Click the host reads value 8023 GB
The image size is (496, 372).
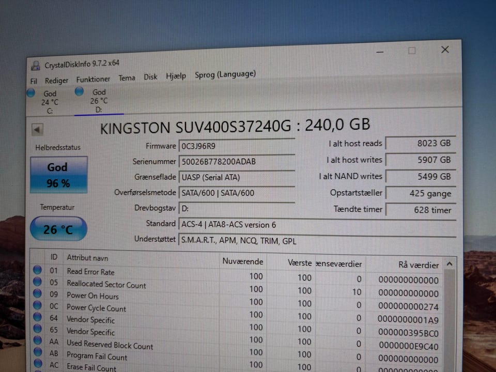pyautogui.click(x=421, y=143)
